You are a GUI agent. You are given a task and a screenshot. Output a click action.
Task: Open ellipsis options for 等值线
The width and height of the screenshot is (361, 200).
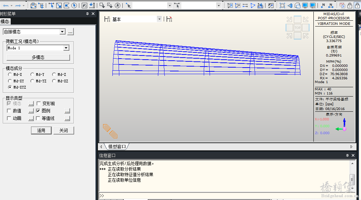tap(67, 119)
